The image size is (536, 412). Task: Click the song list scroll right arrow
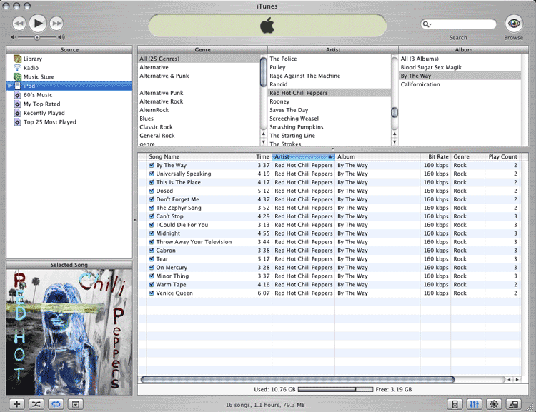517,380
